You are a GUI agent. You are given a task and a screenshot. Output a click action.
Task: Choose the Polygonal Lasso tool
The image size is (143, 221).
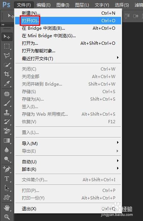[x=7, y=56]
